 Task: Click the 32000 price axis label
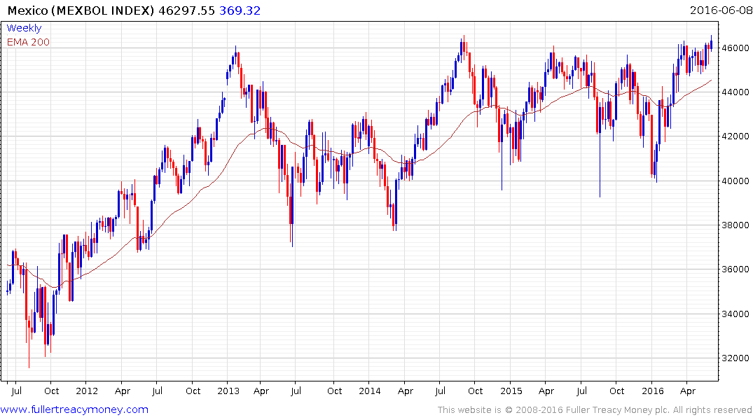point(735,358)
